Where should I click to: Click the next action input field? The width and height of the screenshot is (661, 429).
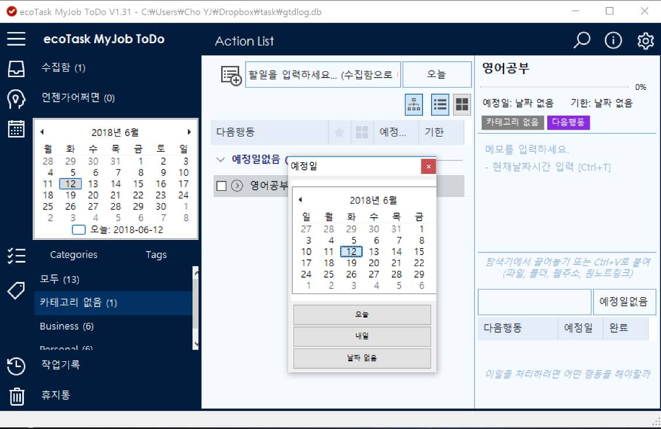pyautogui.click(x=534, y=302)
